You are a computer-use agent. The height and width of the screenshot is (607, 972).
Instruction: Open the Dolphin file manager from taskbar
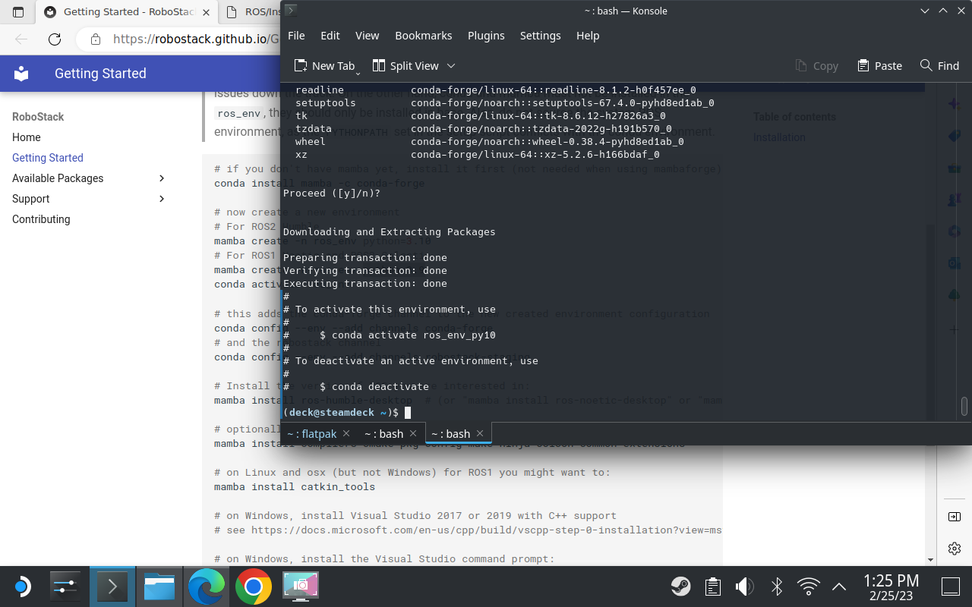pyautogui.click(x=159, y=587)
